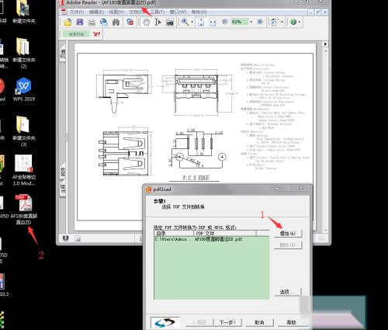Screen dimensions: 388x330
Task: Click the 取消 cancel button in pdf2cad
Action: (x=259, y=322)
